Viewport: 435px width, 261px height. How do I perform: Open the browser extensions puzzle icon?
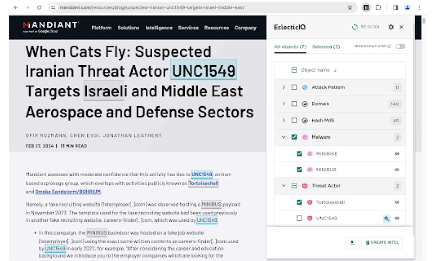[378, 7]
